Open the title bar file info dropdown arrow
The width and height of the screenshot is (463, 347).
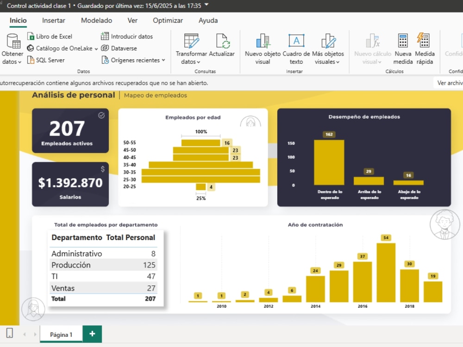coord(206,5)
